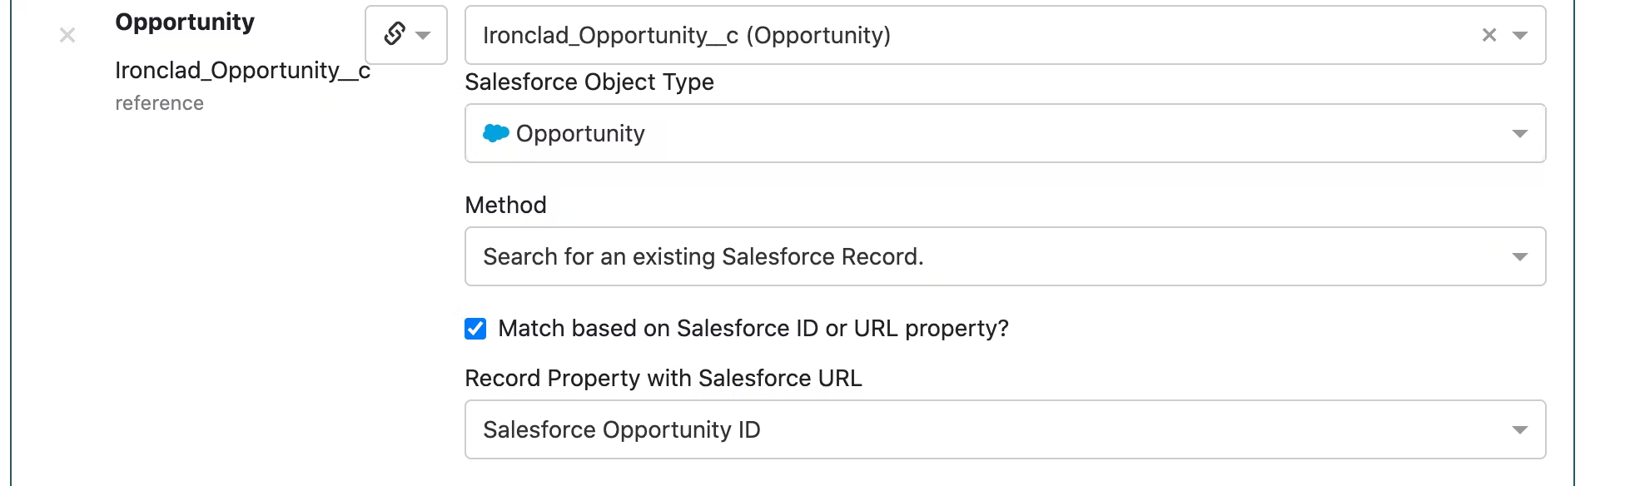
Task: Click the Record Property with Salesforce URL label
Action: tap(663, 379)
